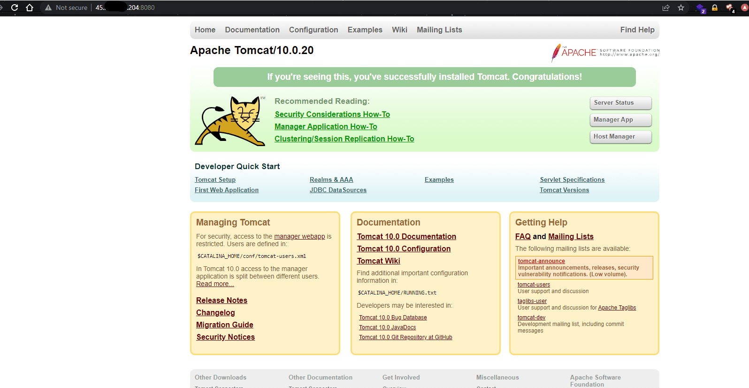The height and width of the screenshot is (388, 749).
Task: Reload the page with the refresh icon
Action: pos(15,8)
